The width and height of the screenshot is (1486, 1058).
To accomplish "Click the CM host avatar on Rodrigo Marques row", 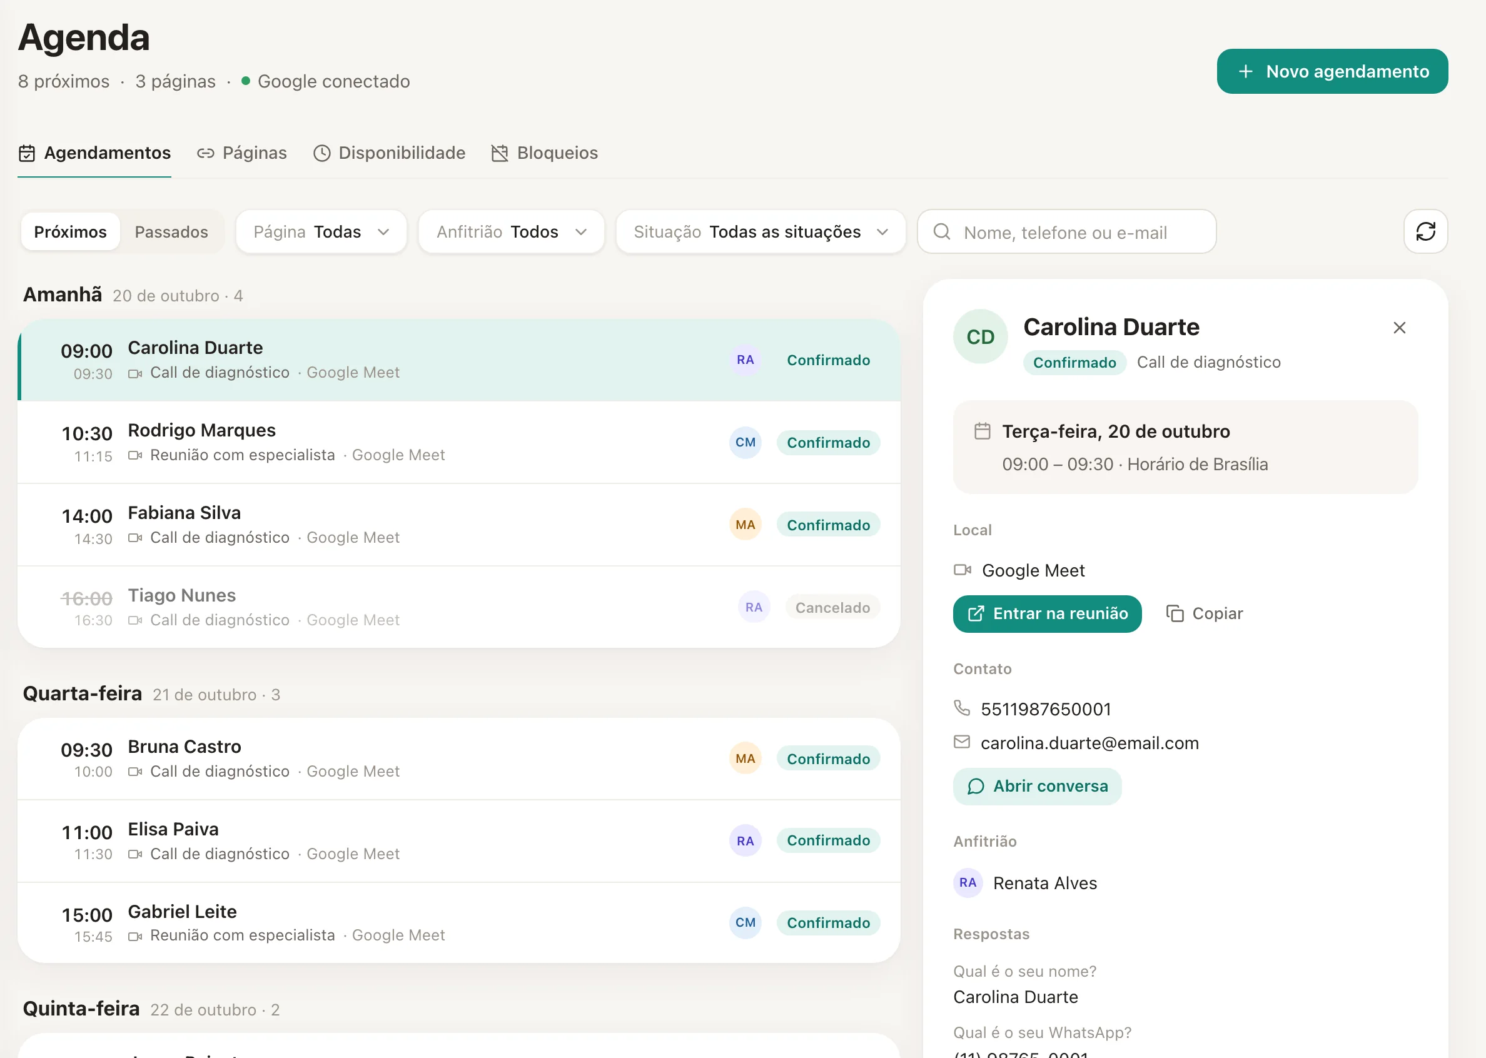I will (745, 442).
